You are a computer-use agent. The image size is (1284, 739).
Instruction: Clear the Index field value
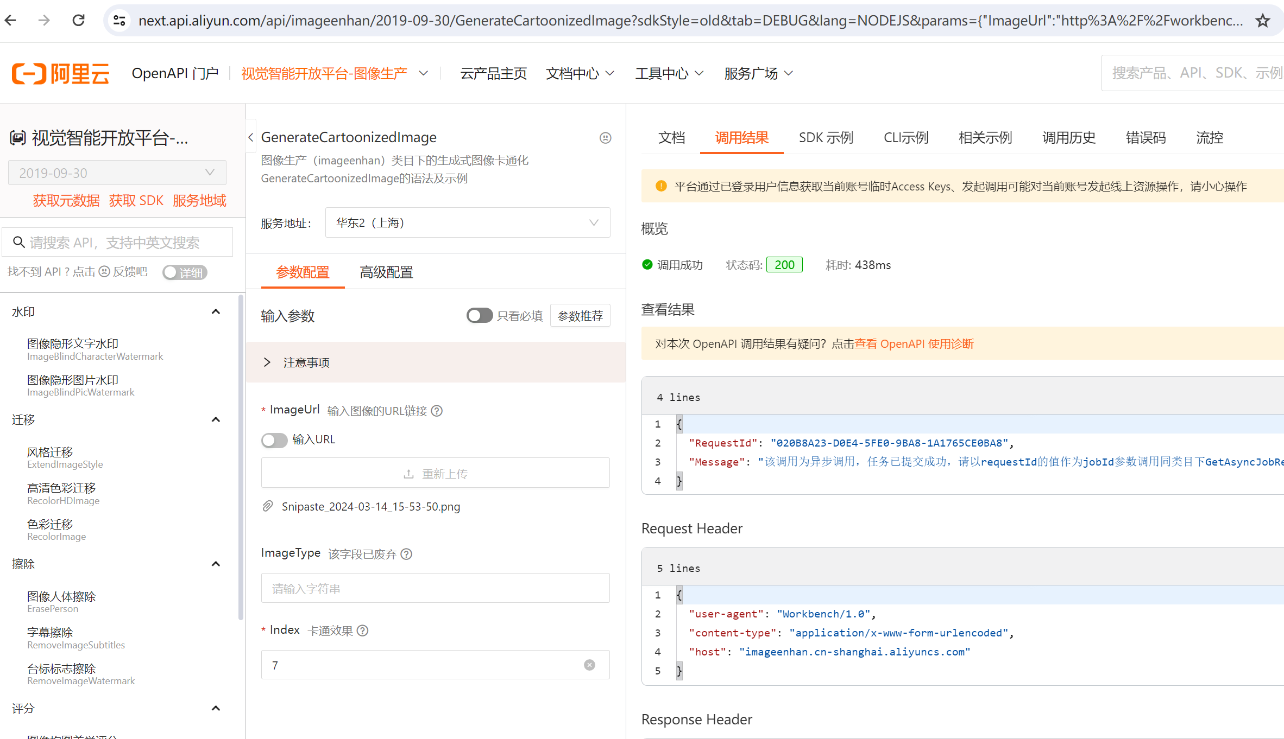(589, 665)
